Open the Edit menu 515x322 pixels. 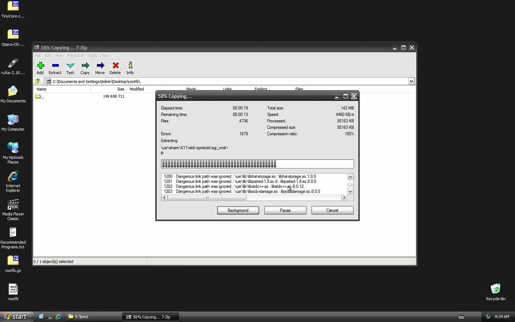pyautogui.click(x=48, y=55)
